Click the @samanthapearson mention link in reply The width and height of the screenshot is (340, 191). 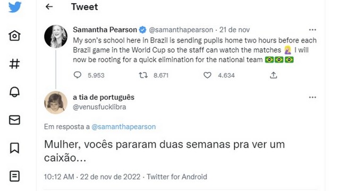coord(124,127)
